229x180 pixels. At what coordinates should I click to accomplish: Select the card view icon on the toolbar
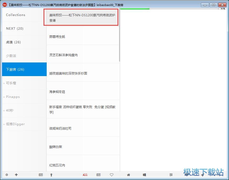(41, 175)
